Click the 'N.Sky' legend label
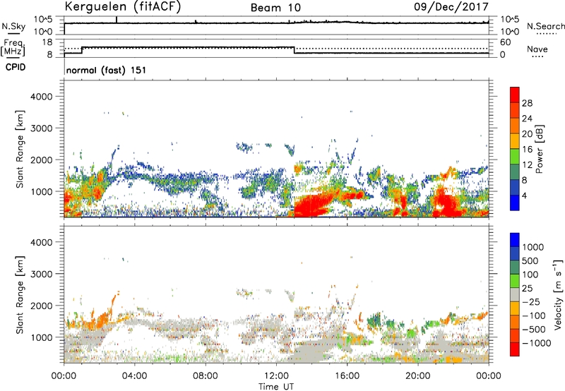Viewport: 565px width, 391px height. pyautogui.click(x=13, y=26)
